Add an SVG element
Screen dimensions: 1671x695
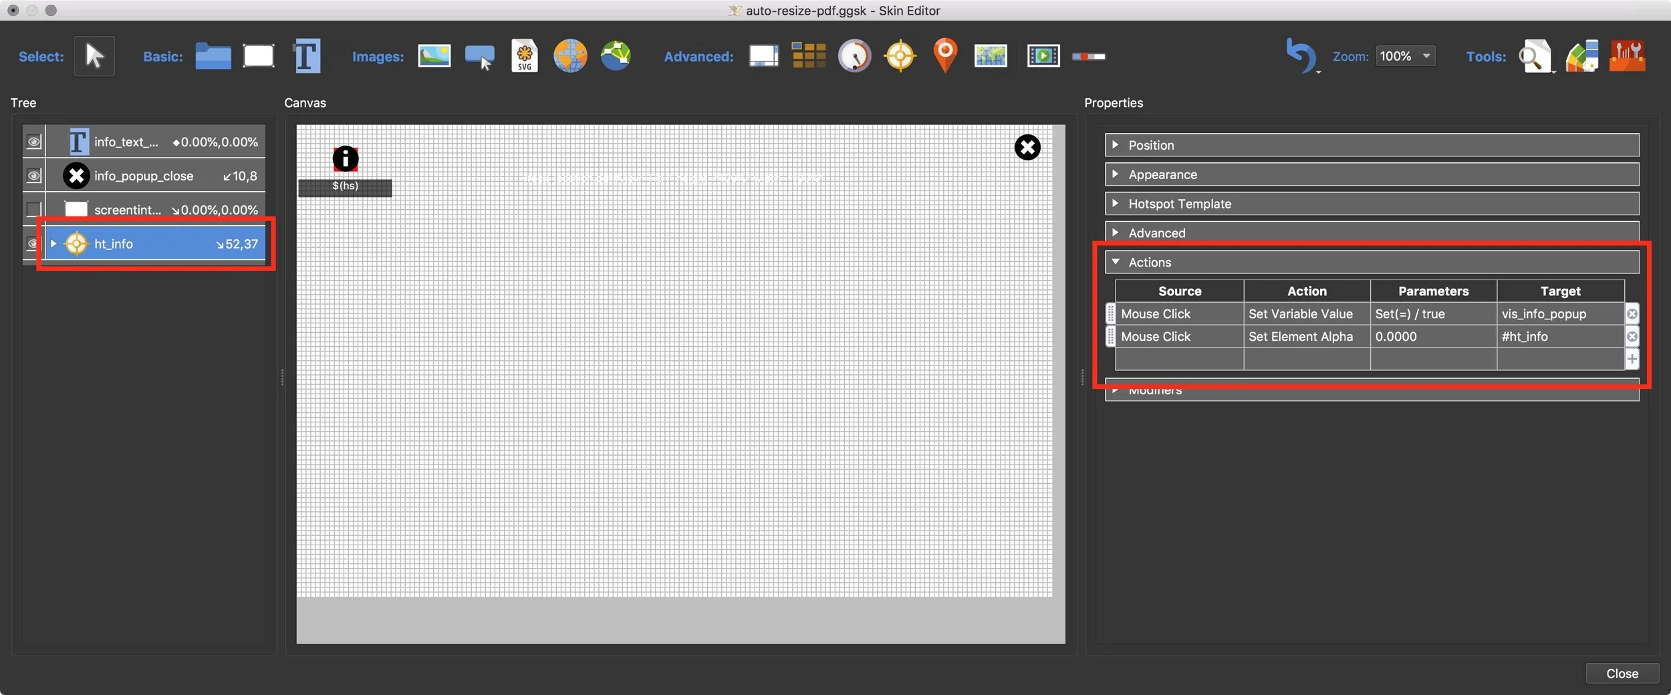point(525,56)
